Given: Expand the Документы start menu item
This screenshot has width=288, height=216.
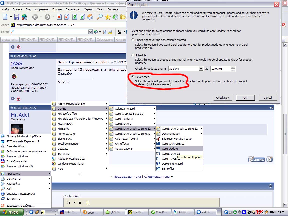Looking at the screenshot, I should tap(25, 179).
